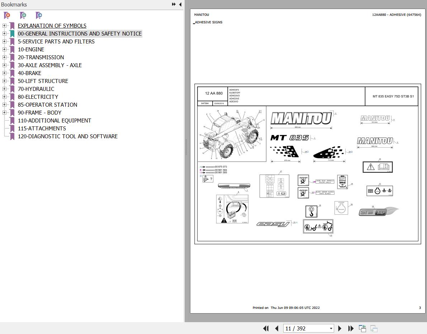Click the purple bookmark icon beside 10-ENGINE
This screenshot has height=334, width=427.
12,50
